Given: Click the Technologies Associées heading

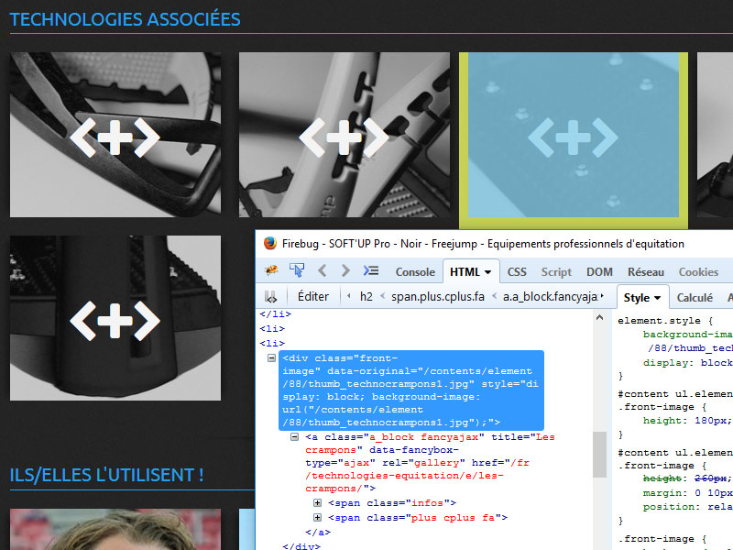Looking at the screenshot, I should click(x=125, y=19).
